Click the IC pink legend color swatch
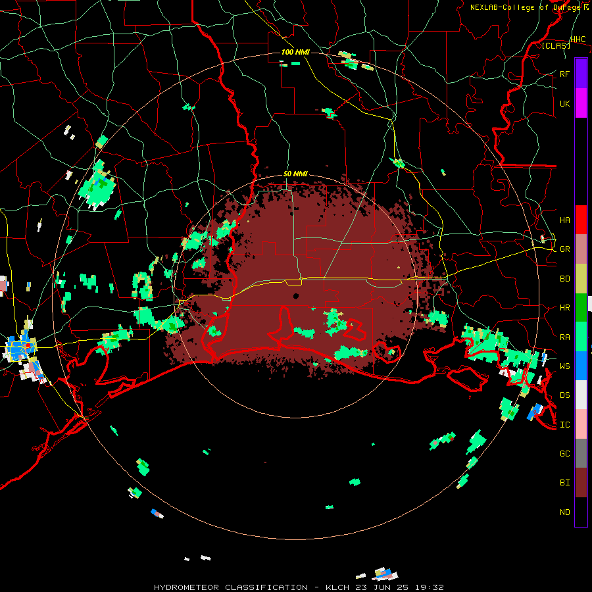 click(581, 424)
